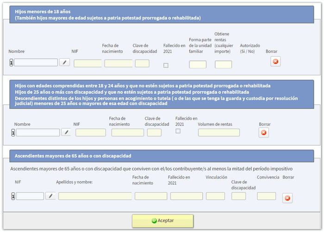This screenshot has height=232, width=324.
Task: Click the pencil icon in ascendants row
Action: click(50, 196)
